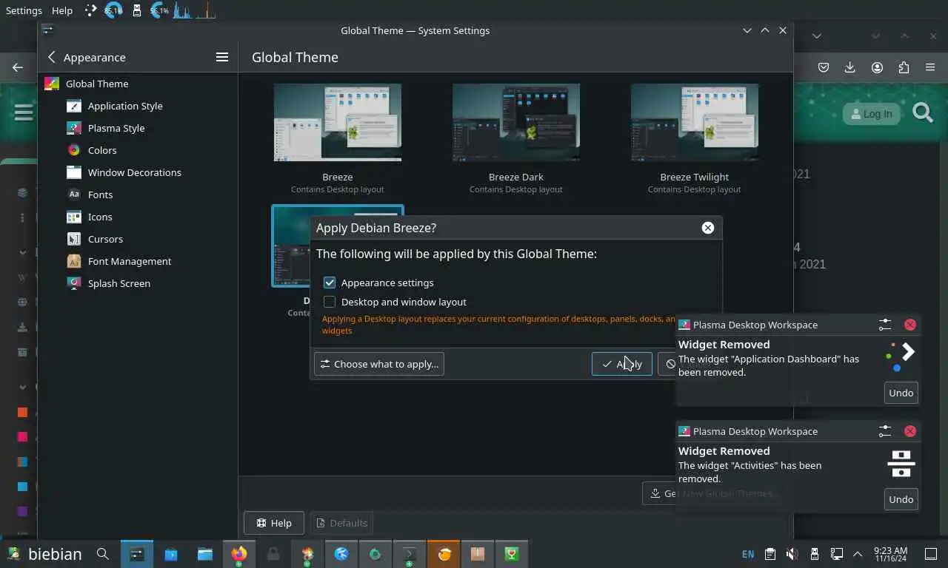Viewport: 948px width, 568px height.
Task: Open the Cursors settings icon
Action: 74,239
